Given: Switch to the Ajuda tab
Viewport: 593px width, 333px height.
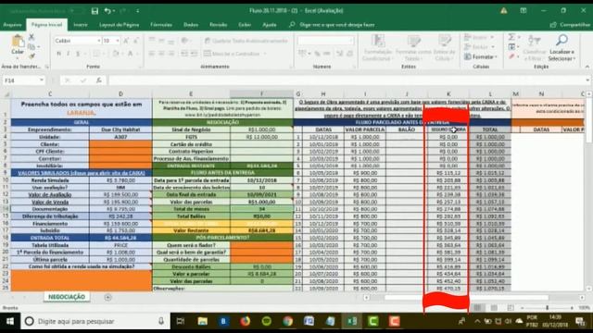Looking at the screenshot, I should tap(270, 25).
